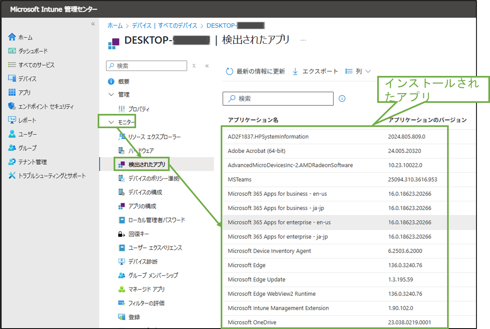This screenshot has width=490, height=329.
Task: Sort by アプリケーション名 column header
Action: click(253, 120)
